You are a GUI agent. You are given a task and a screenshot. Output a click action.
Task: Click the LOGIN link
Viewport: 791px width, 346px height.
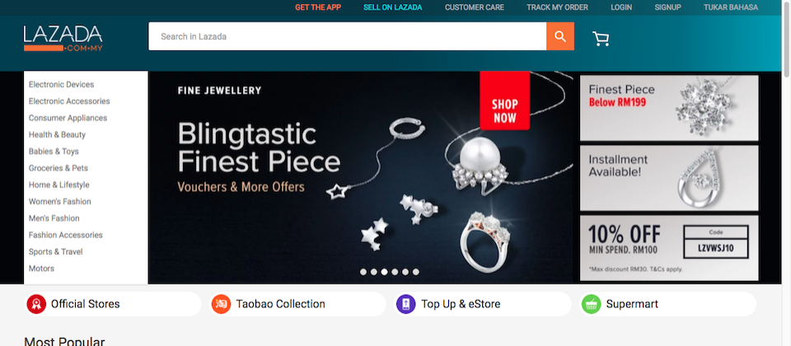point(621,7)
